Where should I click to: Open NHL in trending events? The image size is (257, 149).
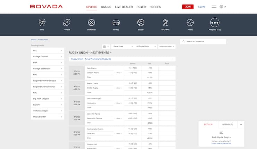tap(47, 75)
